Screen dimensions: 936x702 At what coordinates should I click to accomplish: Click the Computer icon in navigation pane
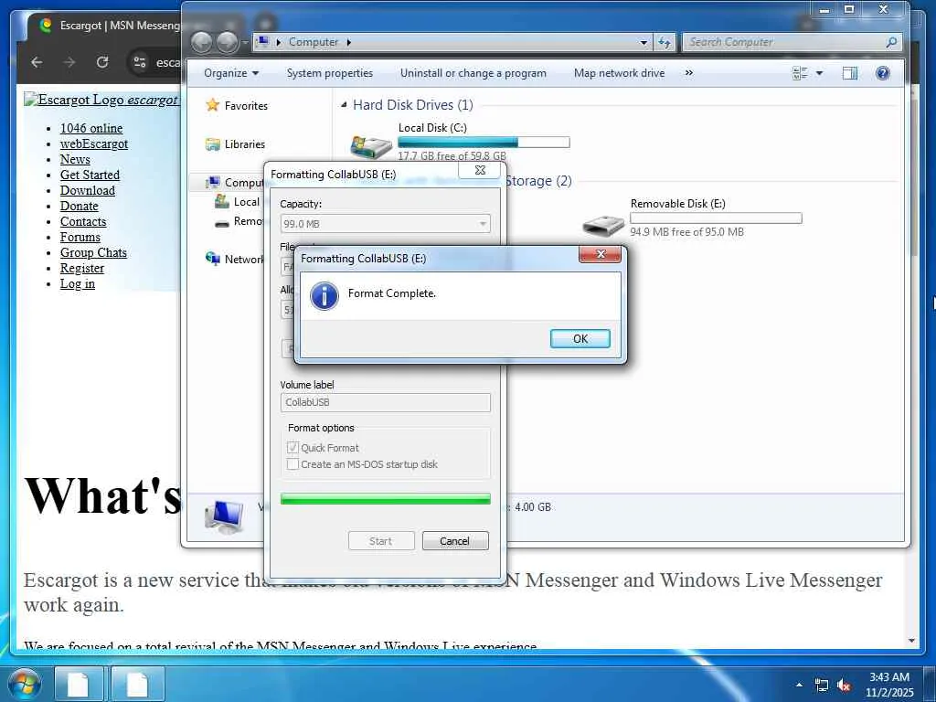pyautogui.click(x=212, y=182)
